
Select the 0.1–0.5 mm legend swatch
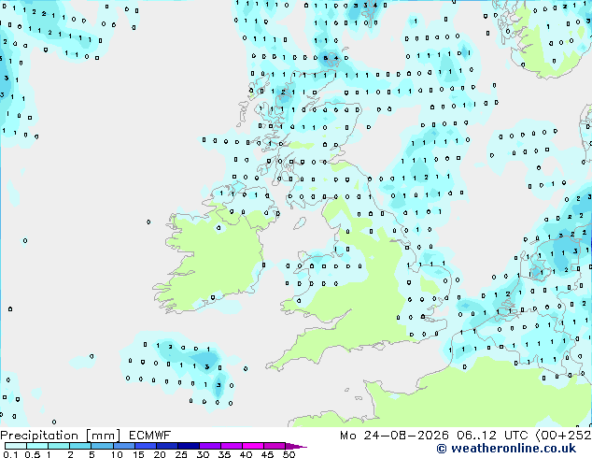(x=16, y=446)
